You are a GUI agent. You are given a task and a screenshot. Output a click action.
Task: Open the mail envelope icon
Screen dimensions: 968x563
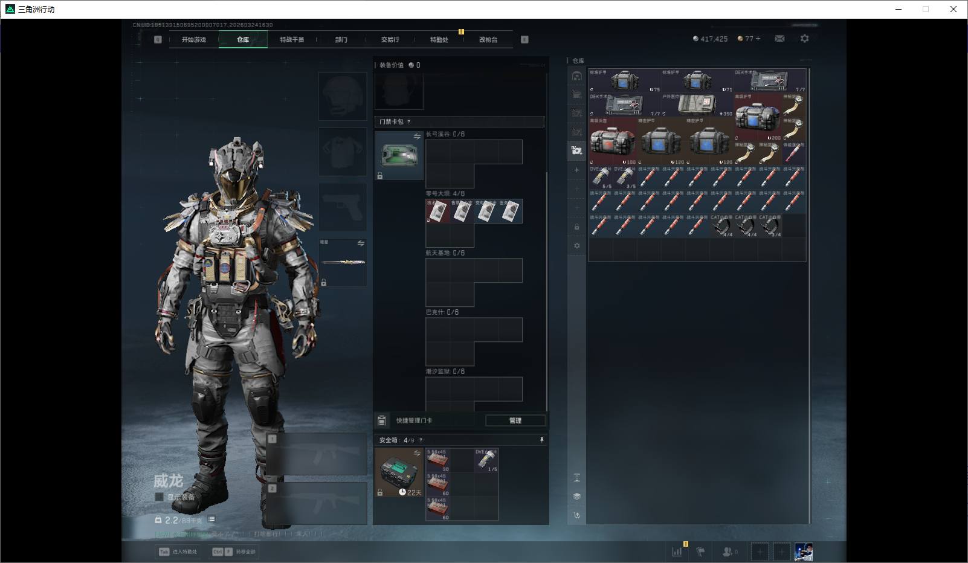[779, 39]
